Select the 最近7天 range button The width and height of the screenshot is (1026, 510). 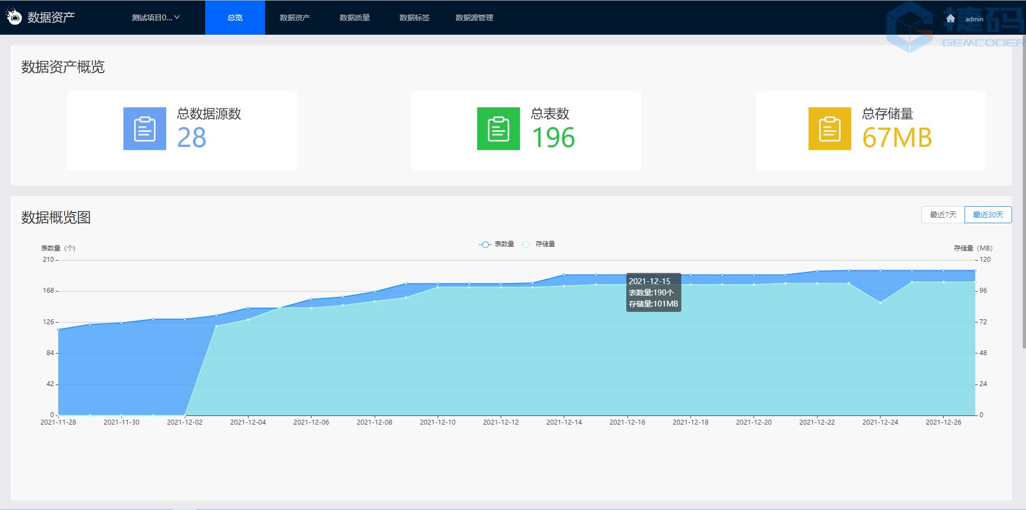point(943,215)
